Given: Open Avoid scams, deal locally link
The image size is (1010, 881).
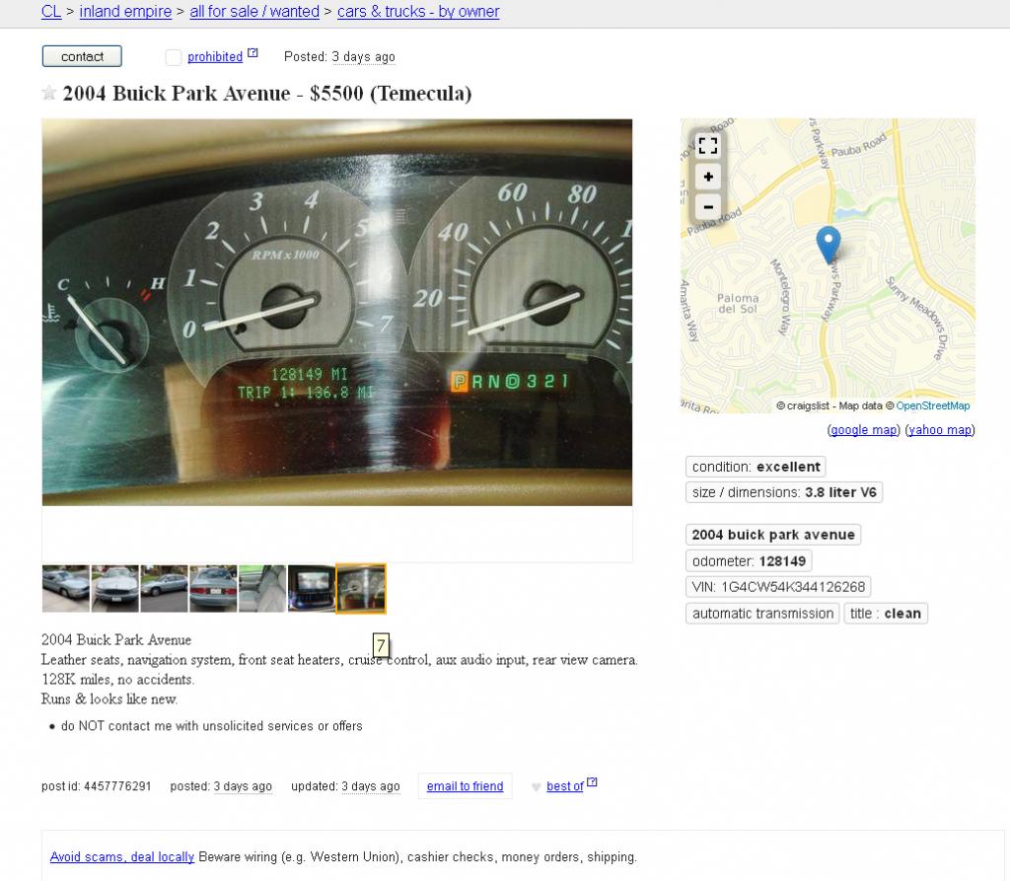Looking at the screenshot, I should (x=122, y=857).
